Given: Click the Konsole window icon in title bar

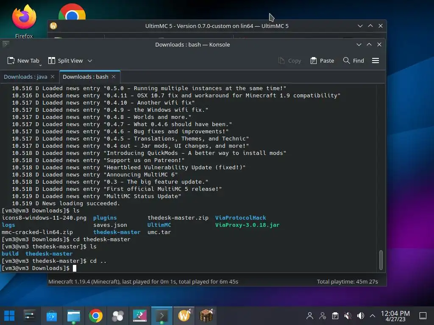Looking at the screenshot, I should [x=6, y=44].
